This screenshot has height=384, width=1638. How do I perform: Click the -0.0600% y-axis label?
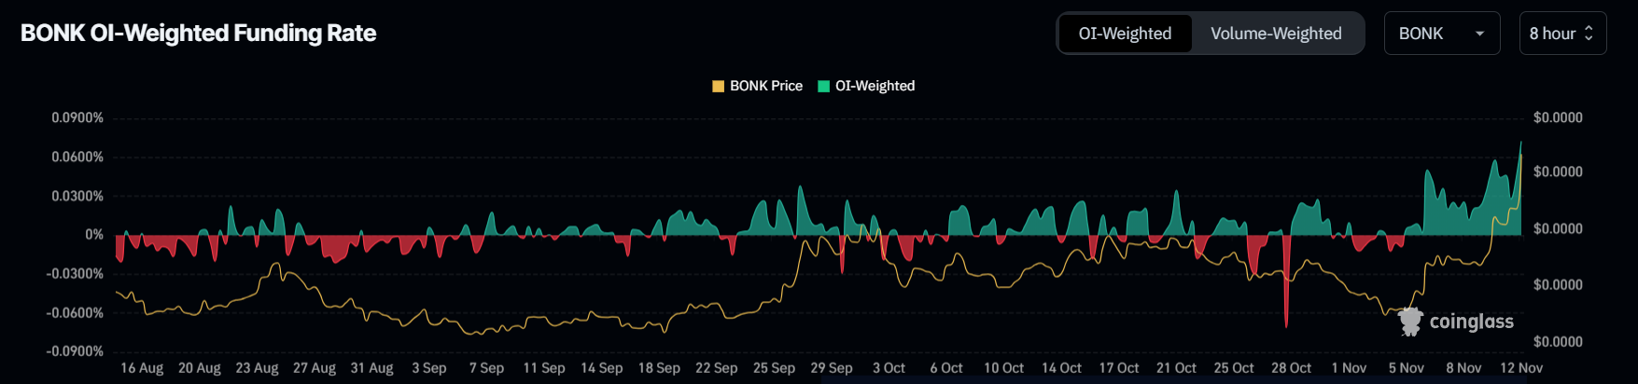(x=75, y=313)
